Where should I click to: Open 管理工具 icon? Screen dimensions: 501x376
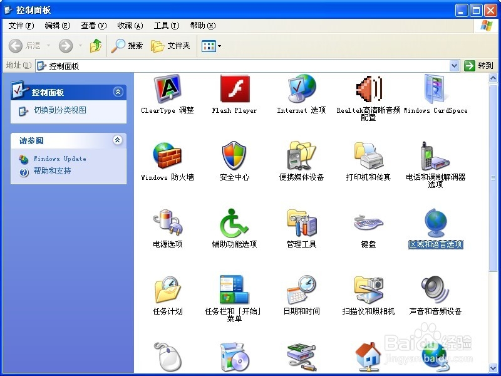click(x=302, y=223)
